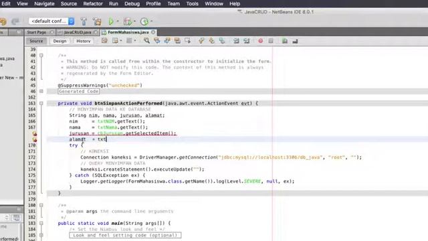Click the Undo arrow icon
The width and height of the screenshot is (428, 241).
click(3, 21)
